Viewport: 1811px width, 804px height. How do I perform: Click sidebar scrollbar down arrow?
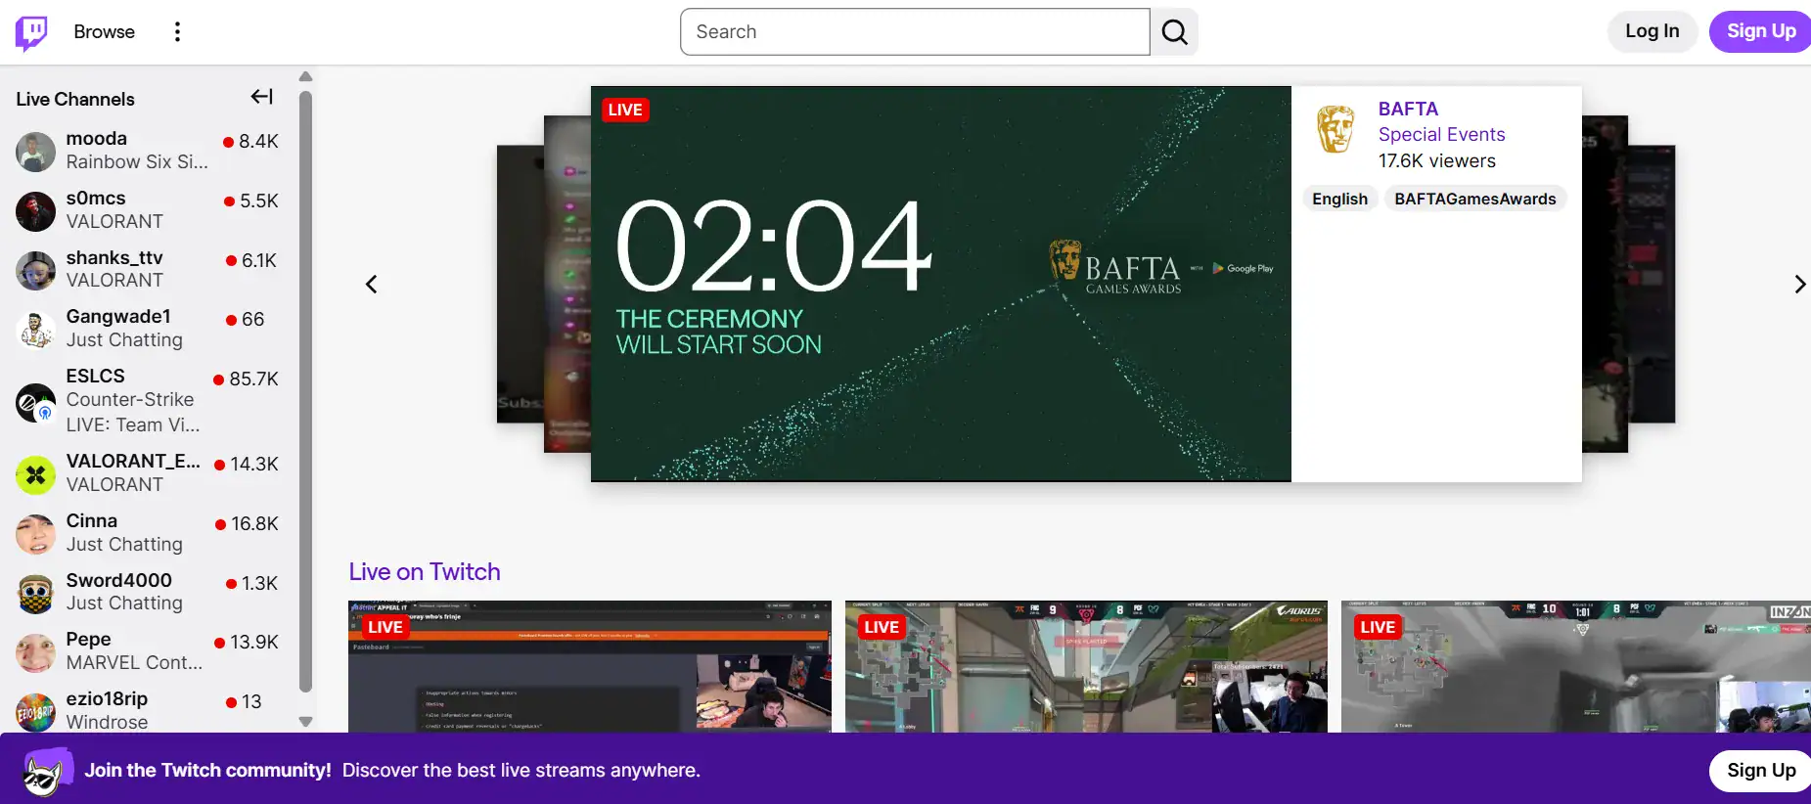(x=305, y=722)
